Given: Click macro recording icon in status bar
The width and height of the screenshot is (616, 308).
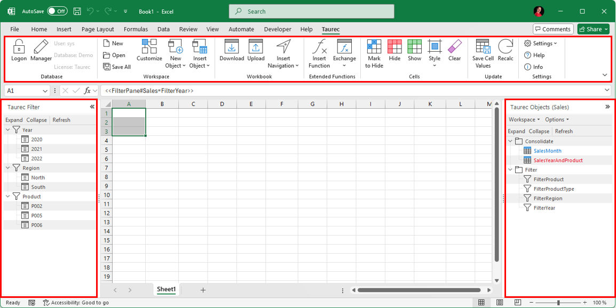Looking at the screenshot, I should (32, 303).
